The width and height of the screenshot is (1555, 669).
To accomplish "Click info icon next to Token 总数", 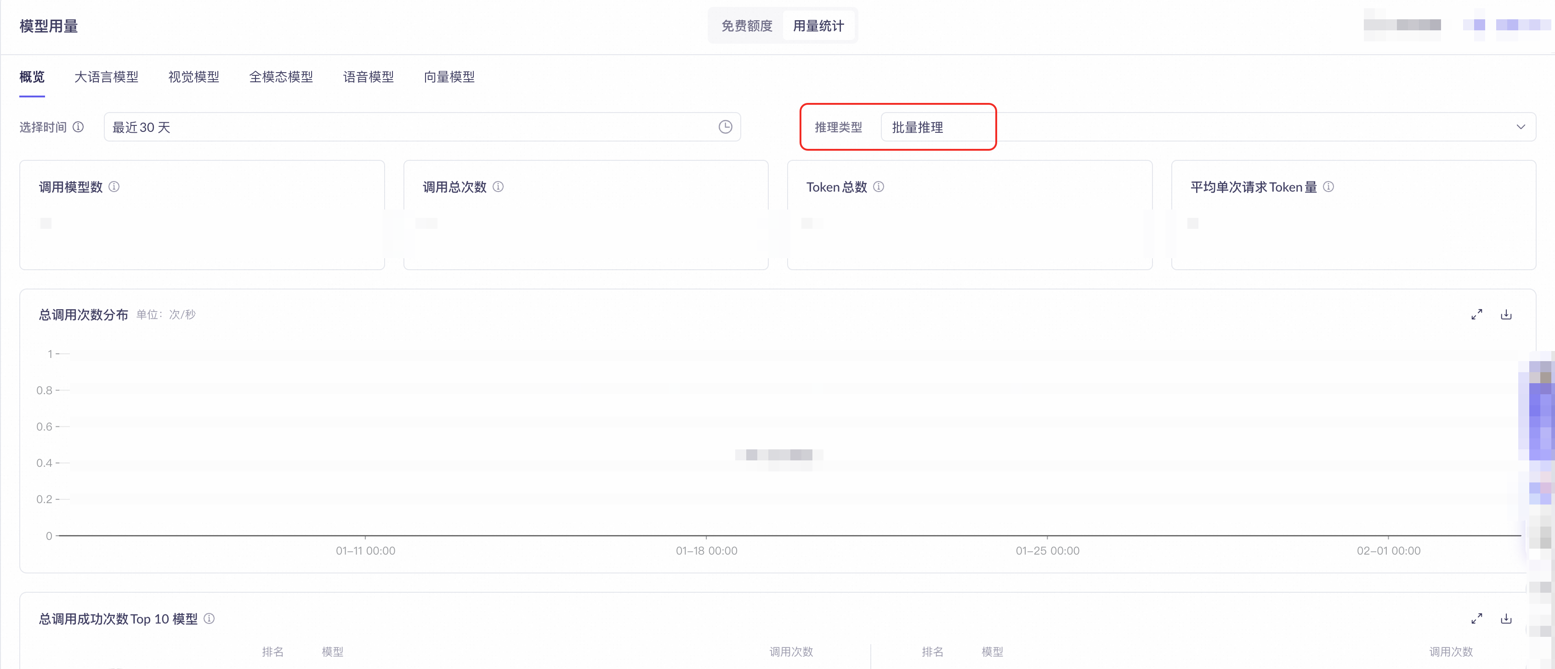I will (879, 187).
